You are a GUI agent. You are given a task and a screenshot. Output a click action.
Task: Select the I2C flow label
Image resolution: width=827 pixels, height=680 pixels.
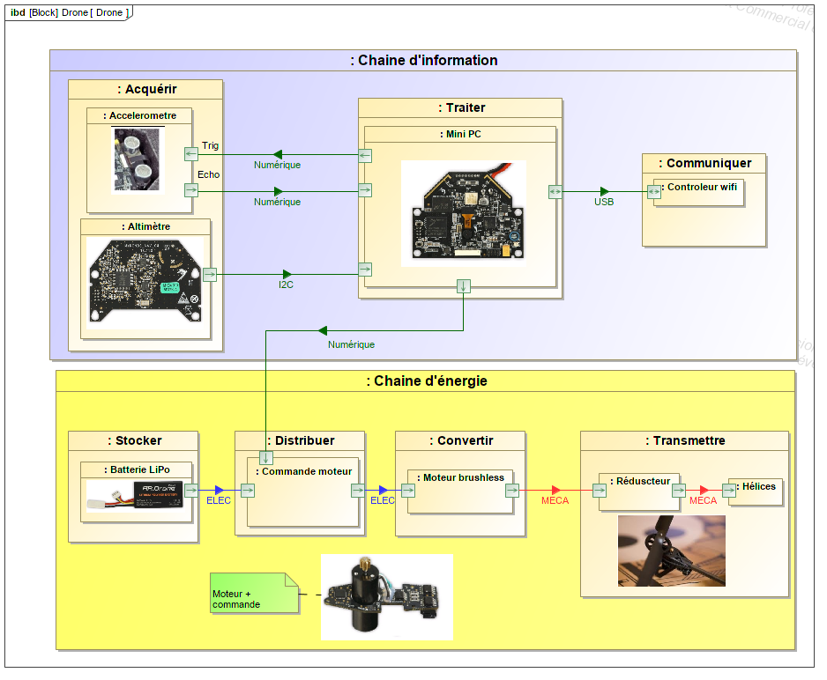click(x=286, y=285)
